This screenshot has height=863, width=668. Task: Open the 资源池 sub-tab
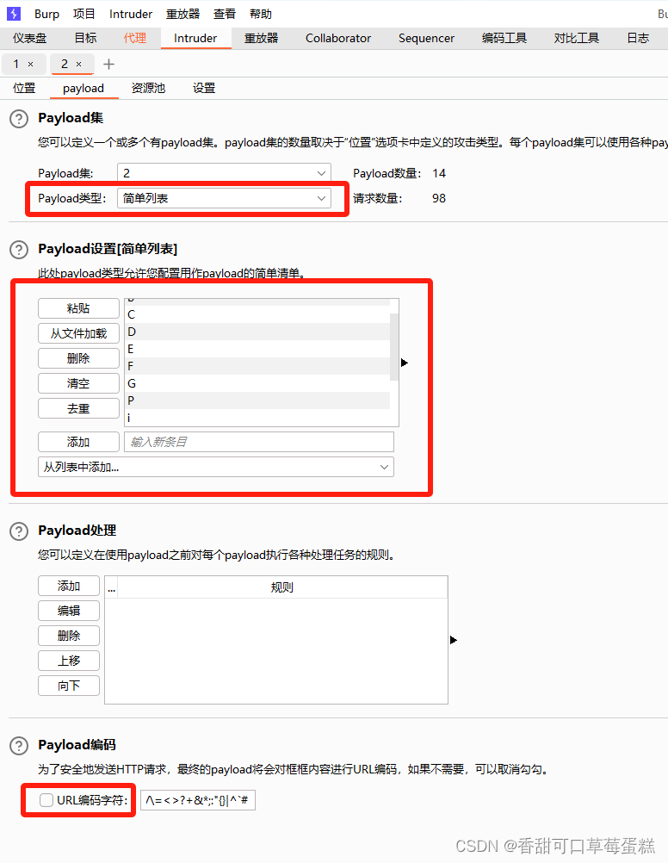point(148,88)
